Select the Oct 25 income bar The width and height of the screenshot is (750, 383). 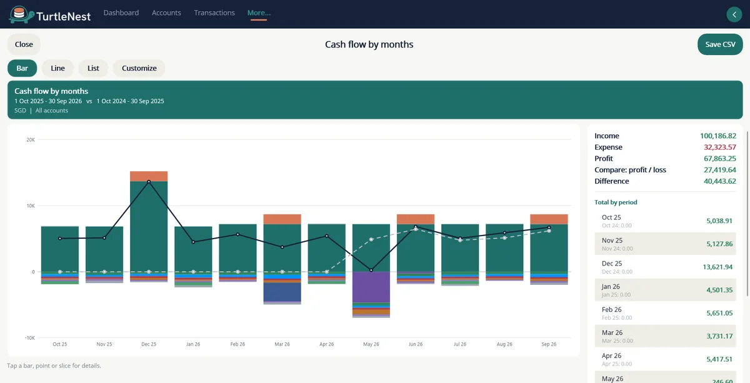coord(60,249)
